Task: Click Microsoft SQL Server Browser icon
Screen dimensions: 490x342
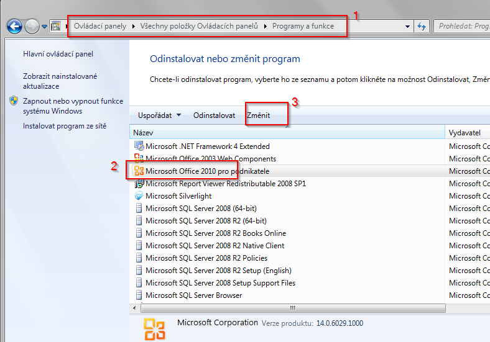Action: click(139, 295)
